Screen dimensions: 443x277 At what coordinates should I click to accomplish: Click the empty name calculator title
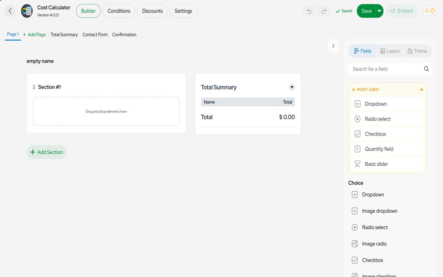(40, 61)
